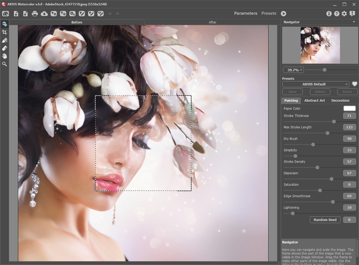This screenshot has width=359, height=265.
Task: Click the Stroke Thickness value field 71
Action: pos(349,116)
